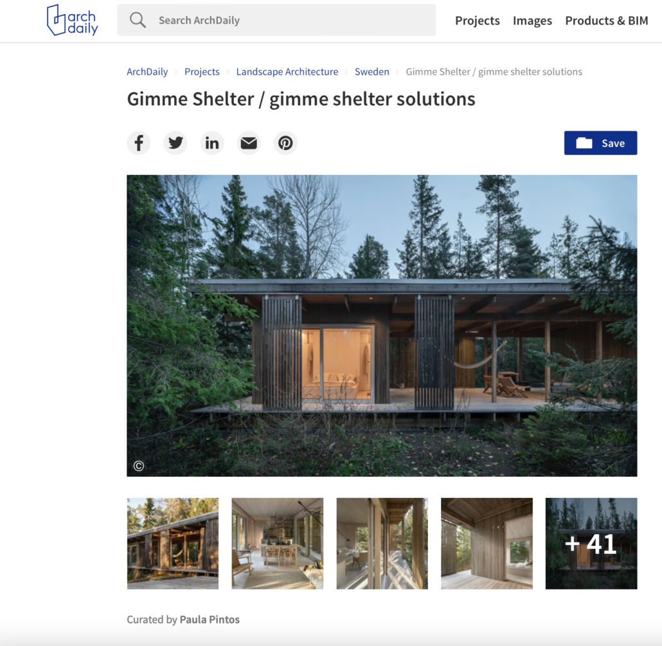Go to ArchDaily breadcrumb link

coord(147,72)
